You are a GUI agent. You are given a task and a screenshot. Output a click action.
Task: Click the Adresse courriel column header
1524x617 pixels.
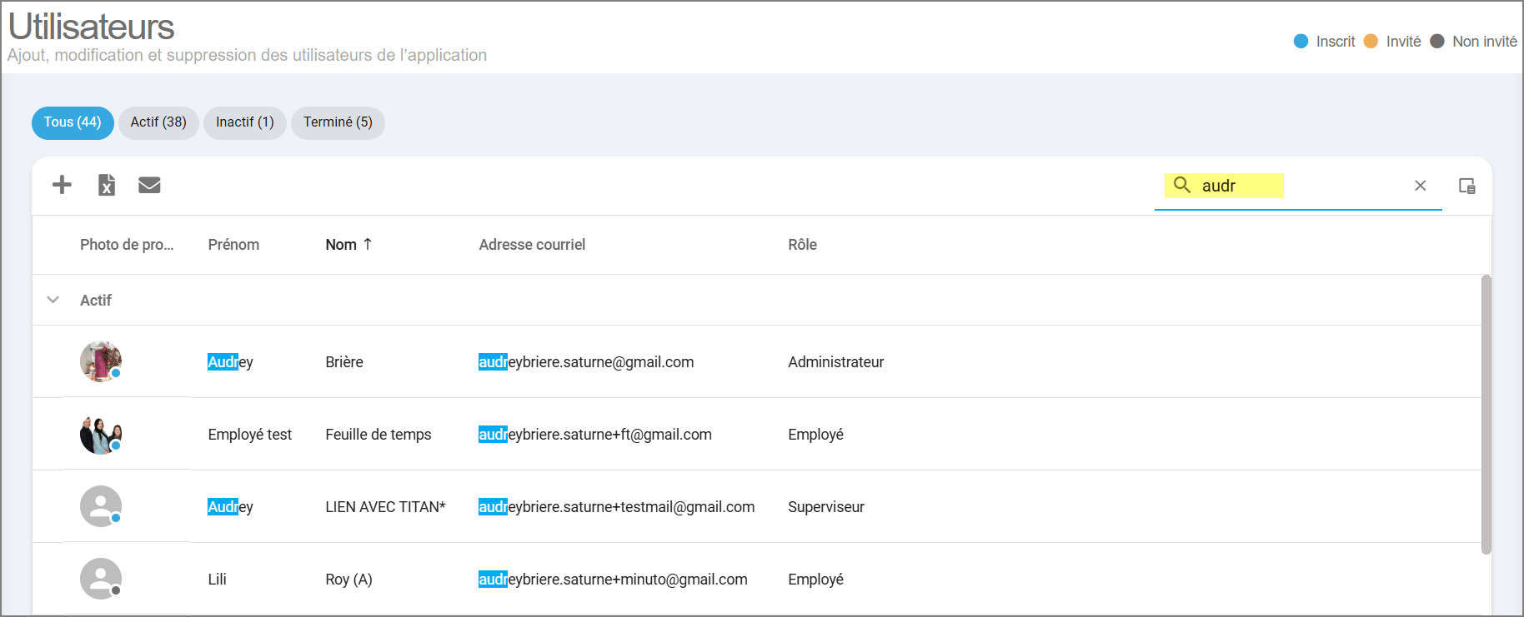[532, 245]
